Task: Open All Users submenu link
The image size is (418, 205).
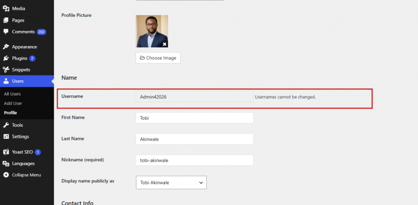Action: coord(13,94)
